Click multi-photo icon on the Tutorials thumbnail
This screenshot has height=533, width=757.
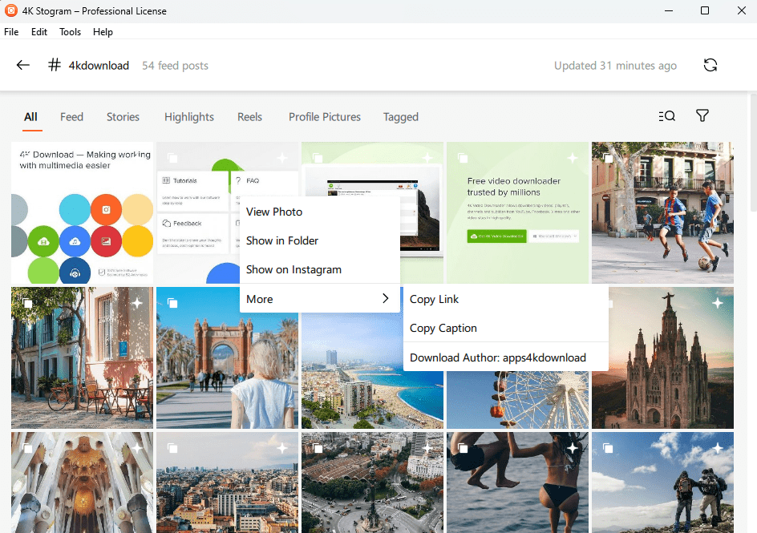click(x=172, y=158)
